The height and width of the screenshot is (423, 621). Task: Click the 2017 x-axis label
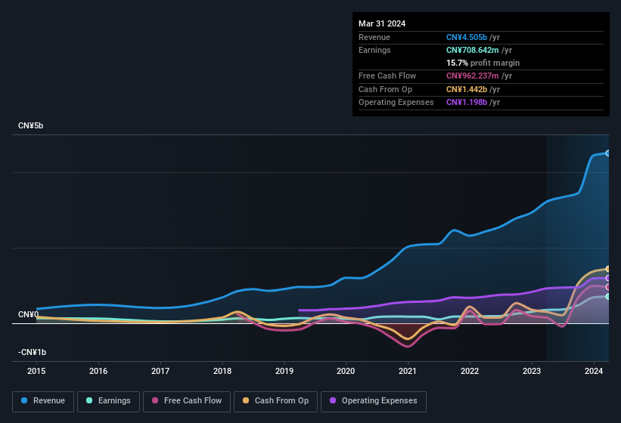pyautogui.click(x=160, y=371)
